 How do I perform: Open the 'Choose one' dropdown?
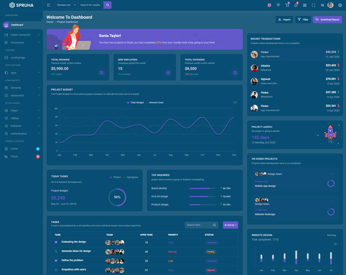coord(66,5)
